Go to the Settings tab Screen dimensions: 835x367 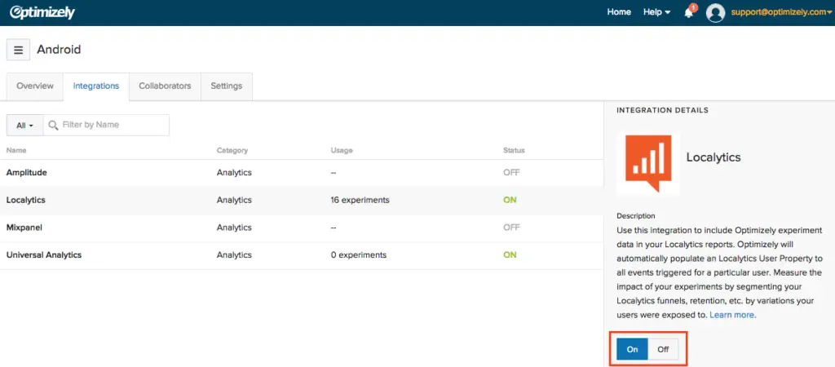click(226, 86)
